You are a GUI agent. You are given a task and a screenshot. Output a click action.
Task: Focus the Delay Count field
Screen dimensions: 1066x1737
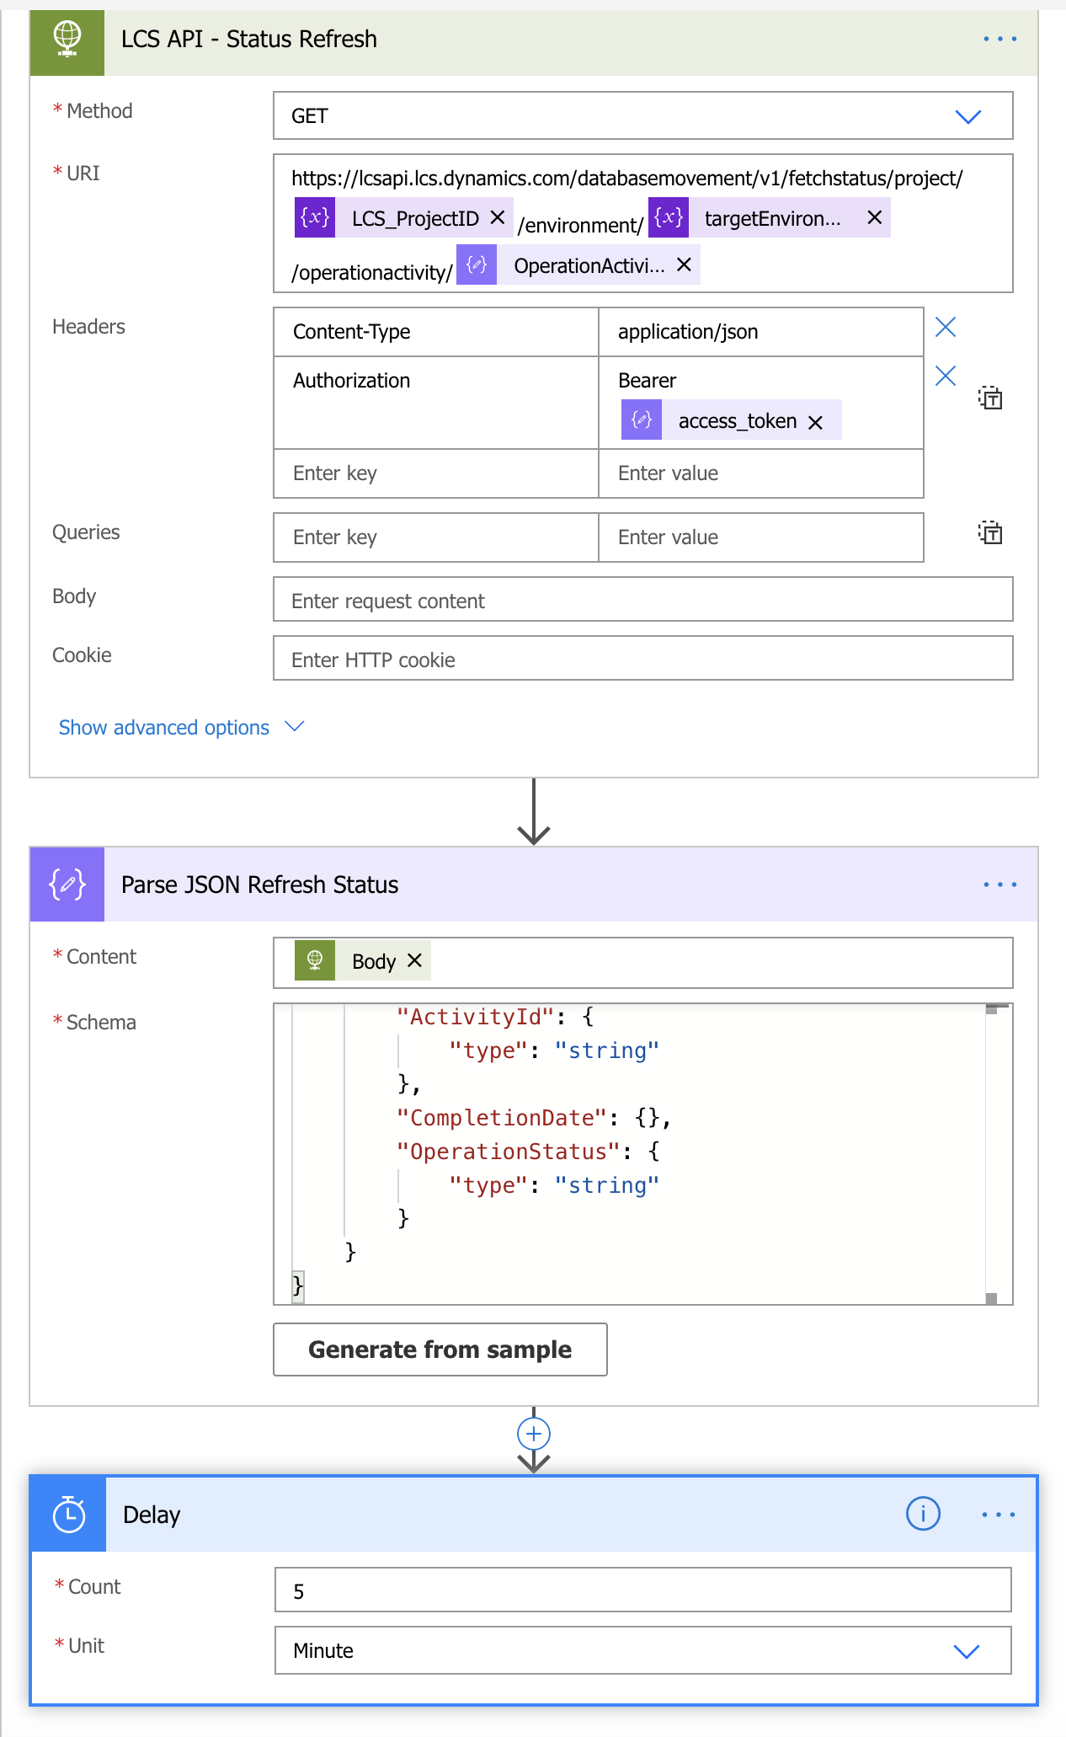(x=643, y=1590)
